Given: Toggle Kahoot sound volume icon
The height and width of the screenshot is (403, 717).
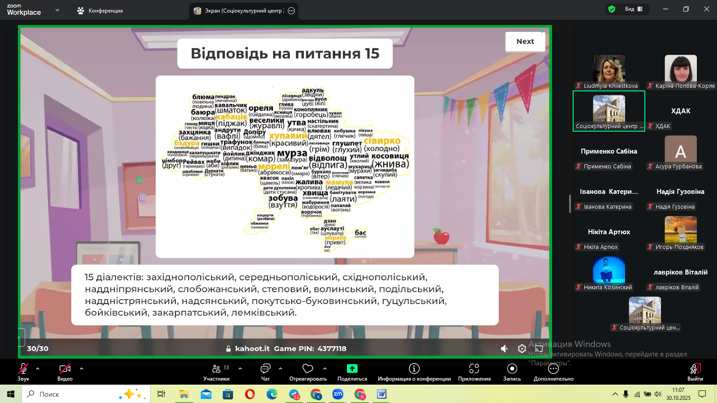Looking at the screenshot, I should [505, 348].
